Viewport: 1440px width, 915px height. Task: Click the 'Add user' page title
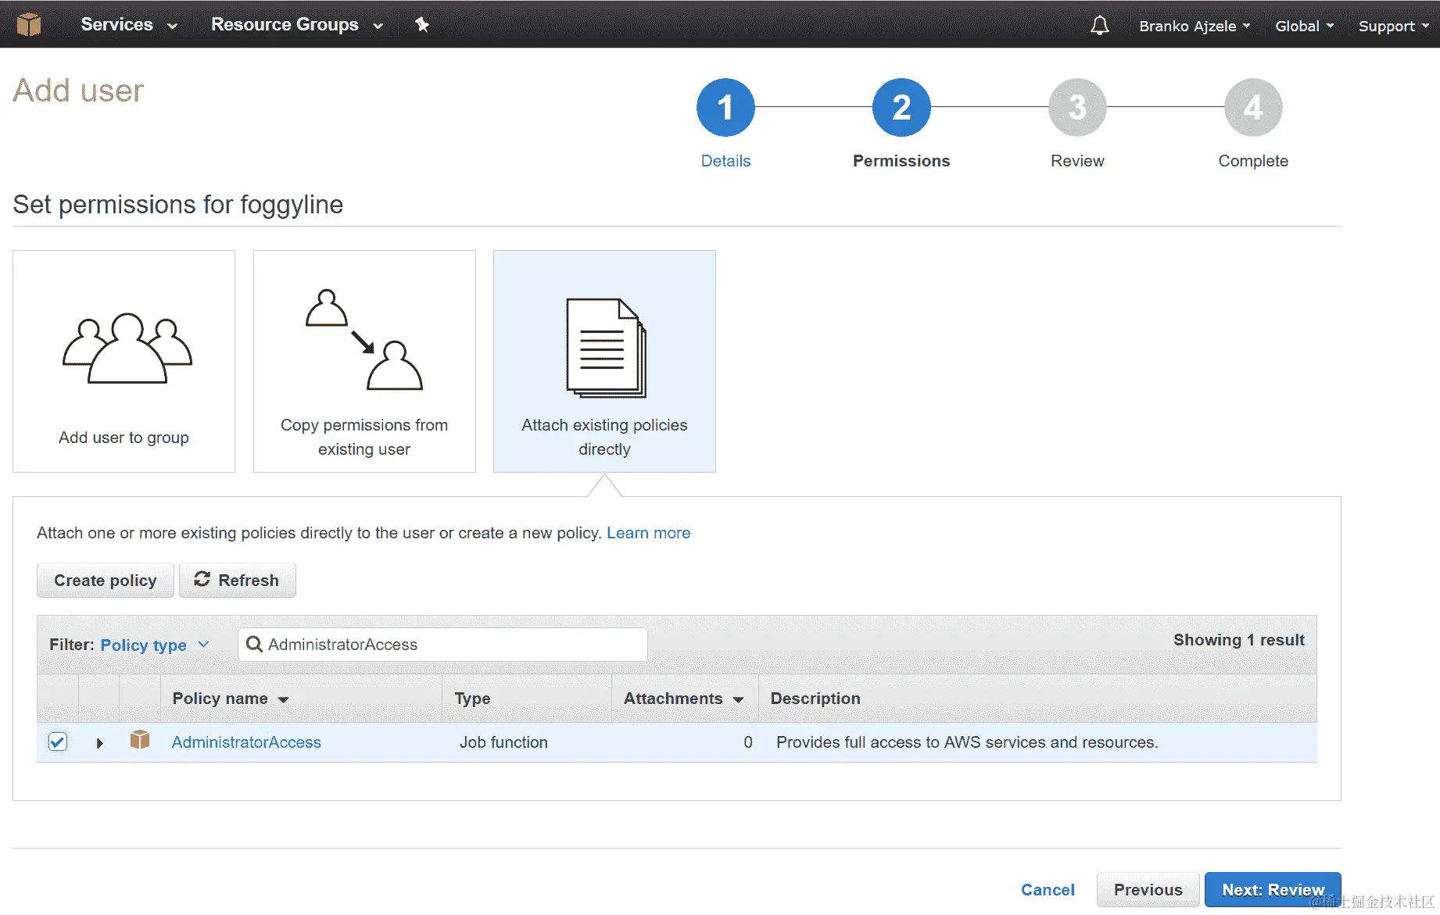[x=78, y=91]
